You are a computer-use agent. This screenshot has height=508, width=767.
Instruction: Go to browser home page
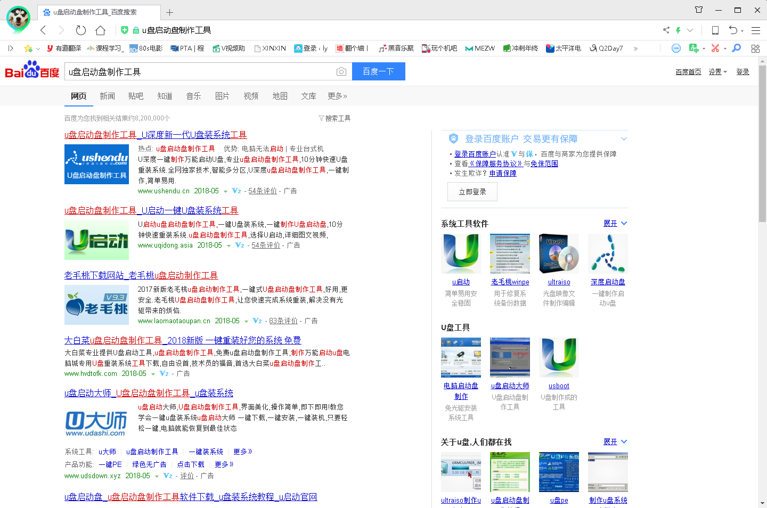100,30
